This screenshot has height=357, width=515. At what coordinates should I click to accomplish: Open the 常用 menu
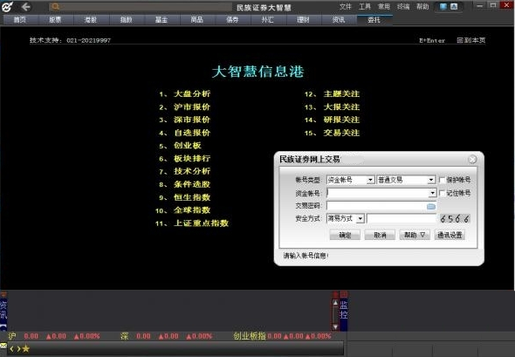tap(383, 7)
